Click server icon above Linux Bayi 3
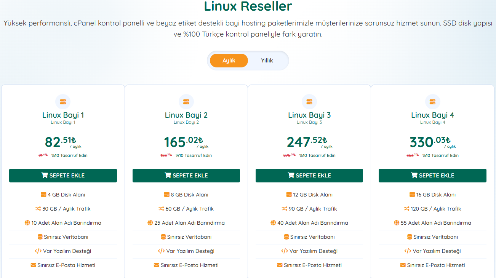The height and width of the screenshot is (278, 496). click(x=309, y=102)
